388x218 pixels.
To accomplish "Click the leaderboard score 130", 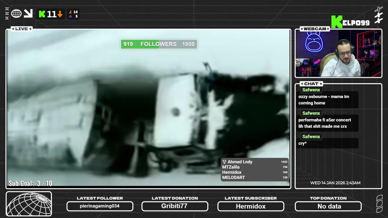I will tap(285, 177).
